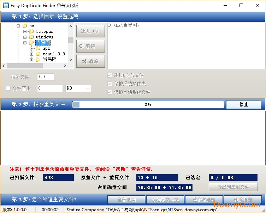Minimize the Easy Duplicate Finder window

(x=225, y=5)
